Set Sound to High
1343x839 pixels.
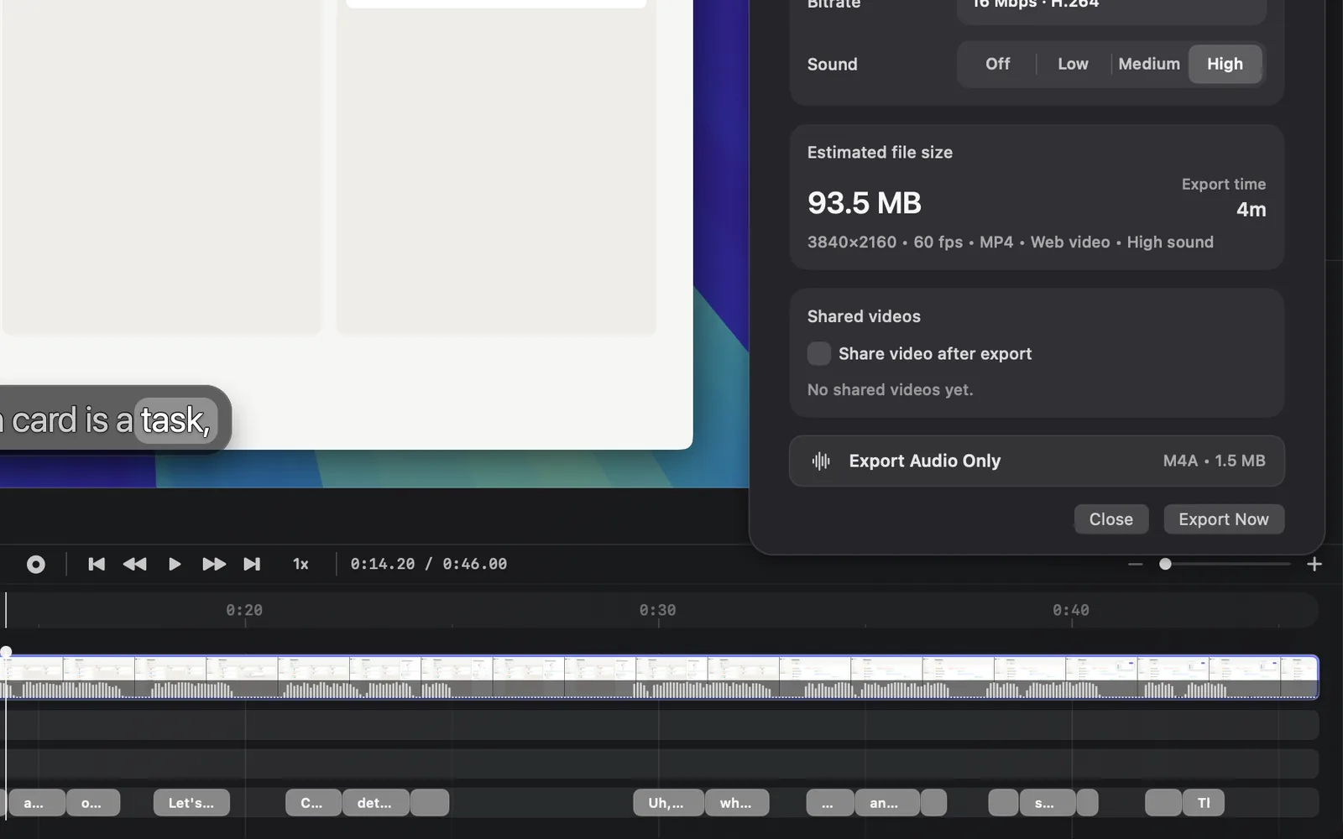point(1225,64)
